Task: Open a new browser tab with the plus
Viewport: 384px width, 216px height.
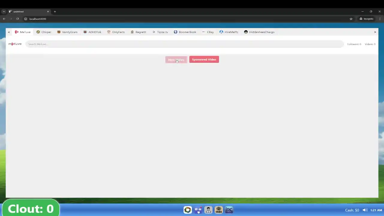Action: [55, 11]
